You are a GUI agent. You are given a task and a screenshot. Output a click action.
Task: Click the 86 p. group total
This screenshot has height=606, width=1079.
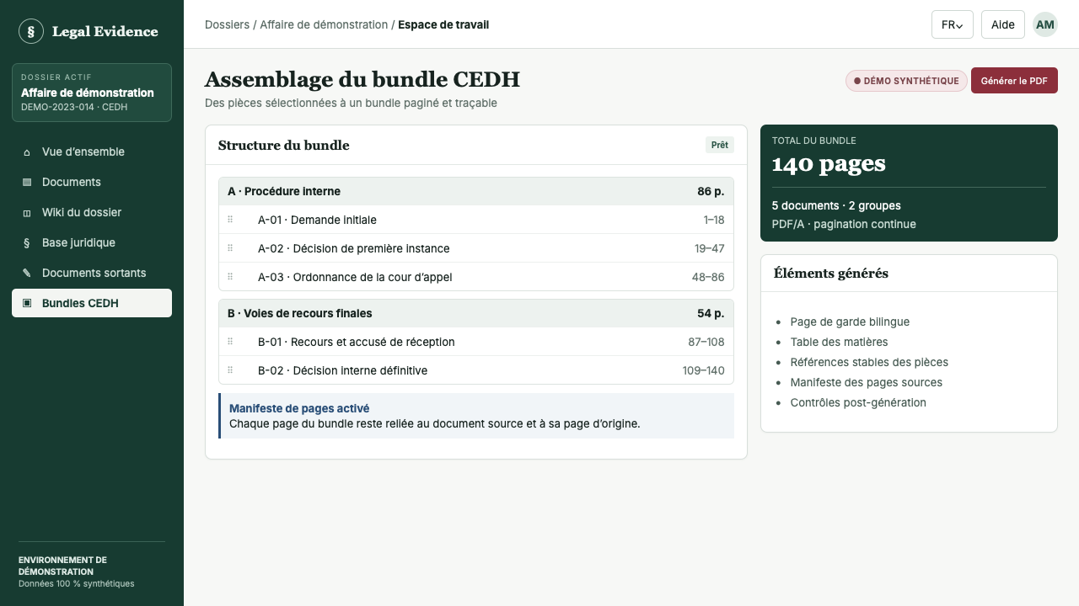coord(711,191)
